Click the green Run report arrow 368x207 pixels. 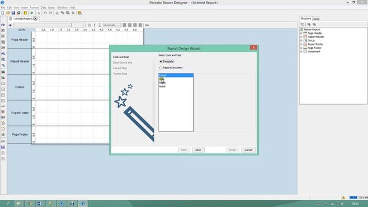coord(32,13)
